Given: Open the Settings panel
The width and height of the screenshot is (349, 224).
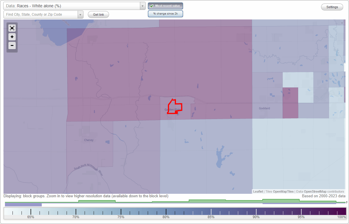Looking at the screenshot, I should 332,7.
